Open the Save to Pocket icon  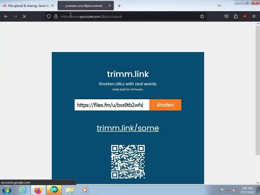(x=226, y=16)
